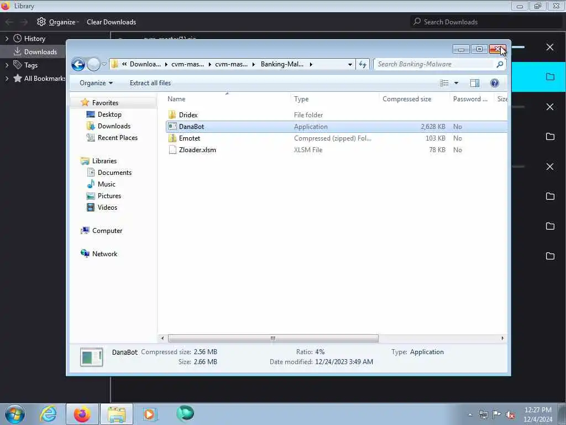
Task: Sort by Compressed size column
Action: 414,99
